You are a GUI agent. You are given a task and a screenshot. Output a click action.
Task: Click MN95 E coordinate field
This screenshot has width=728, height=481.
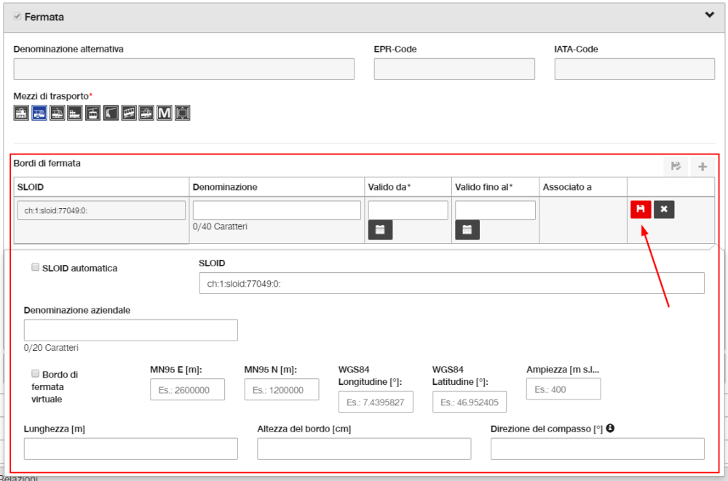188,389
